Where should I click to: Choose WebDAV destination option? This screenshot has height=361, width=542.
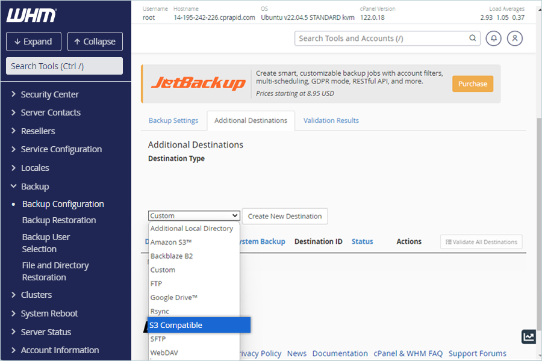[x=194, y=353]
